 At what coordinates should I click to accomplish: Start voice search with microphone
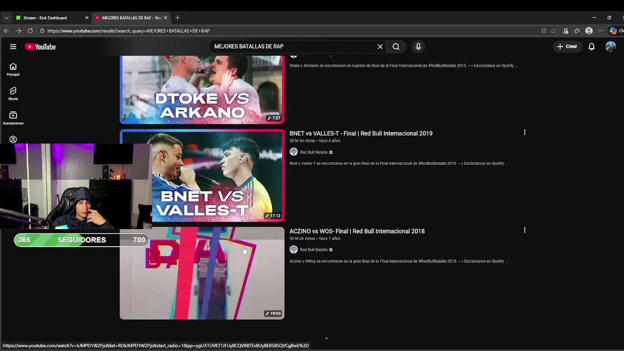coord(418,47)
